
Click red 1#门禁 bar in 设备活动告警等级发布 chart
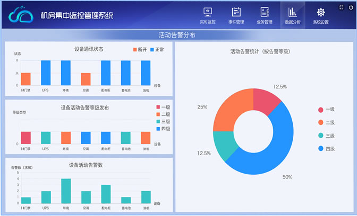coord(25,138)
